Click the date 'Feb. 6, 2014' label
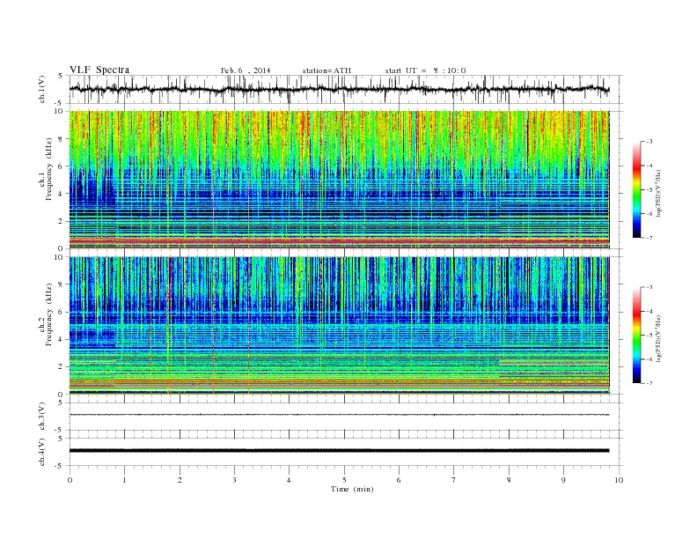697x539 pixels. [246, 70]
